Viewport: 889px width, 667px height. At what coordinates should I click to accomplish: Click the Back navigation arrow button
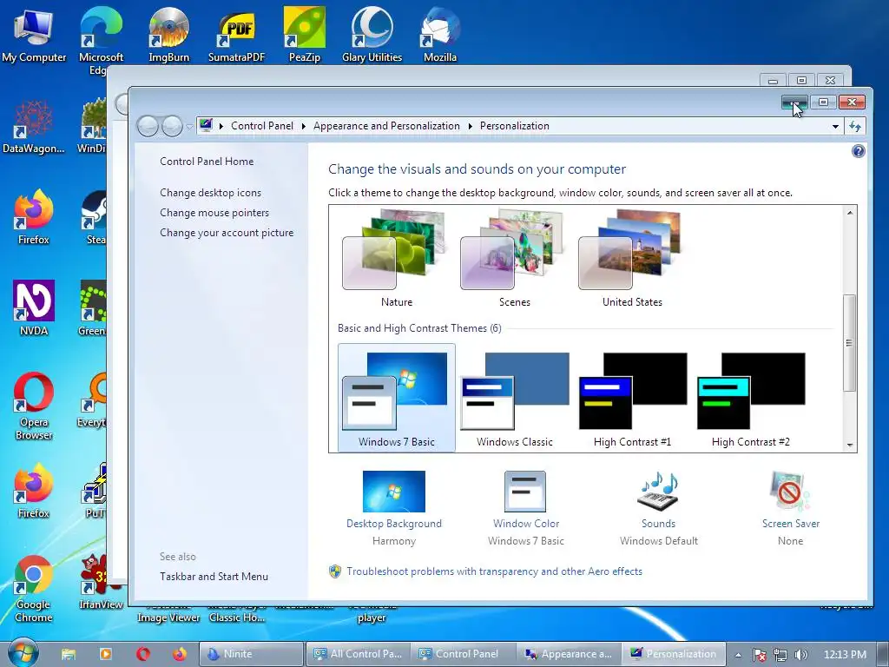(x=148, y=126)
